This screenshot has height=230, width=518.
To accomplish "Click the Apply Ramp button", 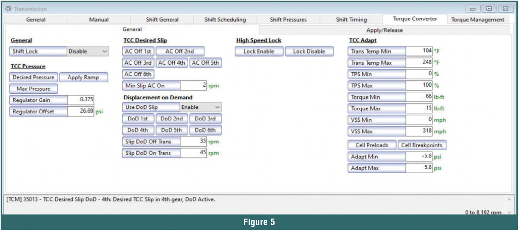I will [83, 77].
